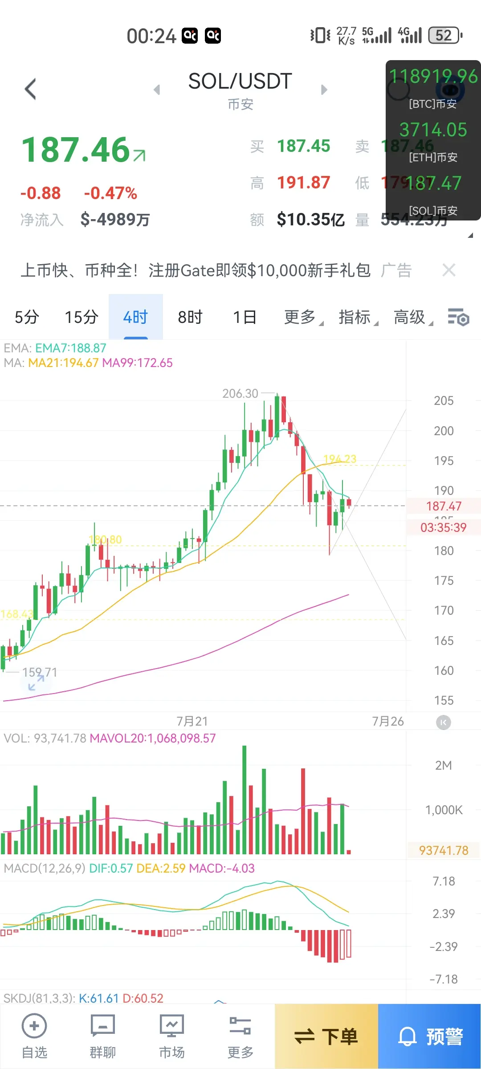481x1069 pixels.
Task: Tap the turnover value $10.35亿
Action: [311, 219]
